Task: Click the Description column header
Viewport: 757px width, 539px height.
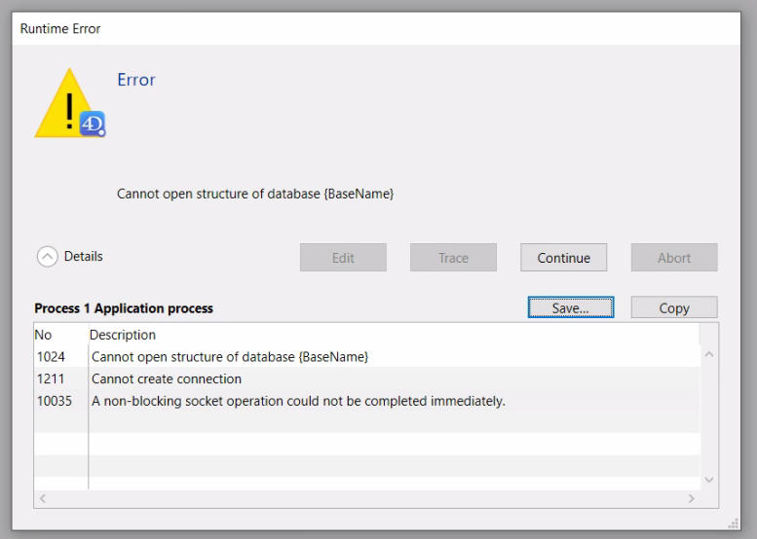Action: pos(123,335)
